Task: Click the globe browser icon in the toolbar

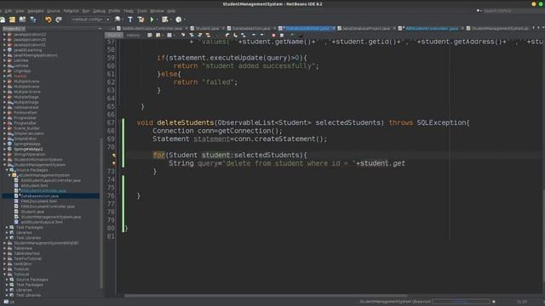Action: (x=118, y=20)
